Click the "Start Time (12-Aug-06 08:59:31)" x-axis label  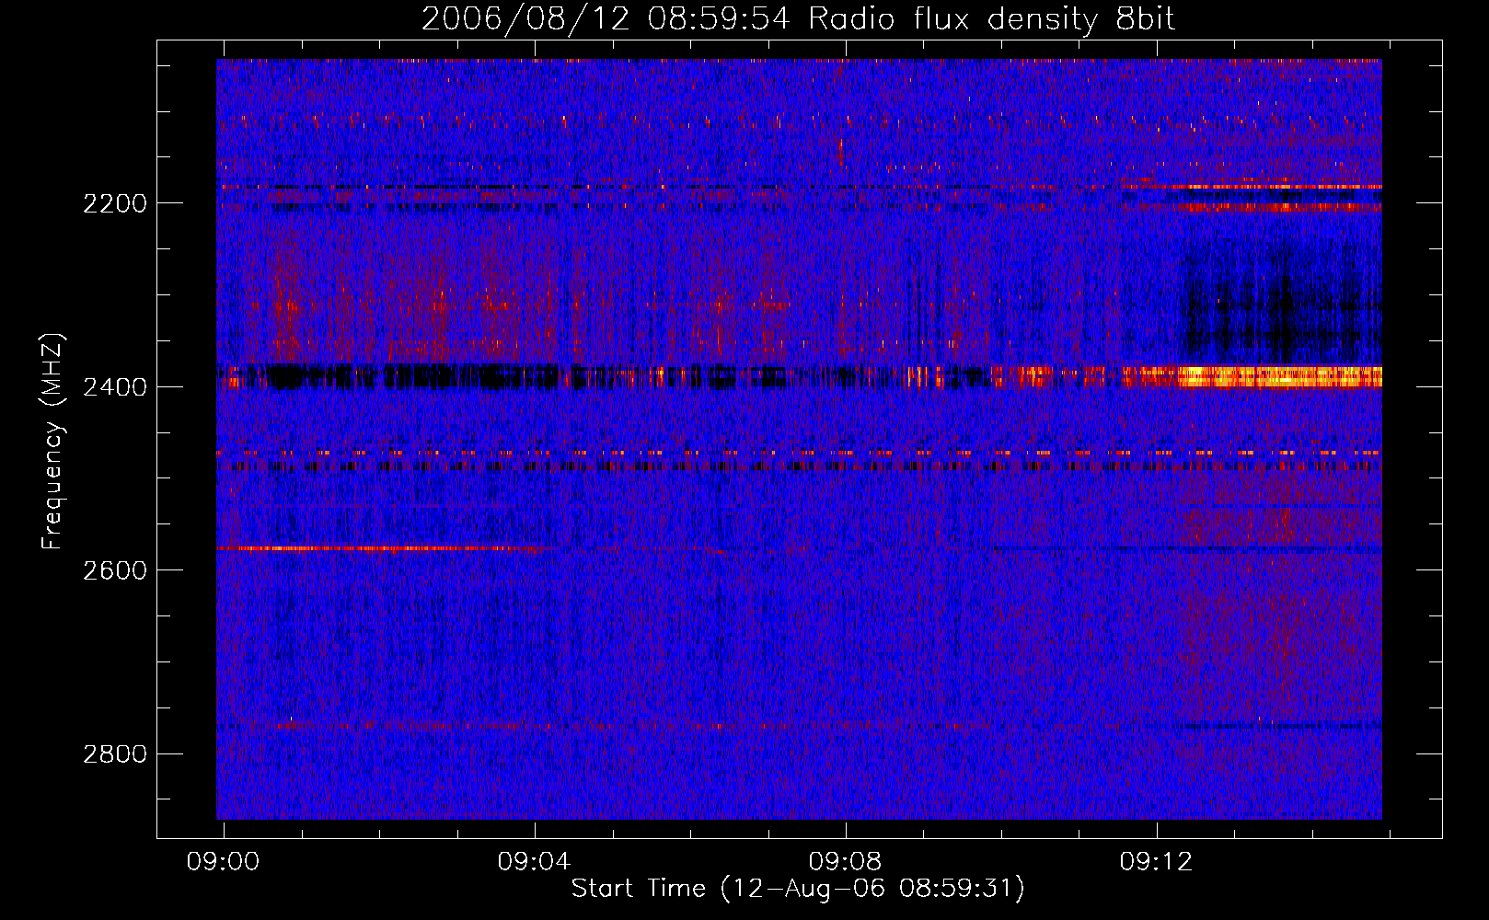(798, 889)
